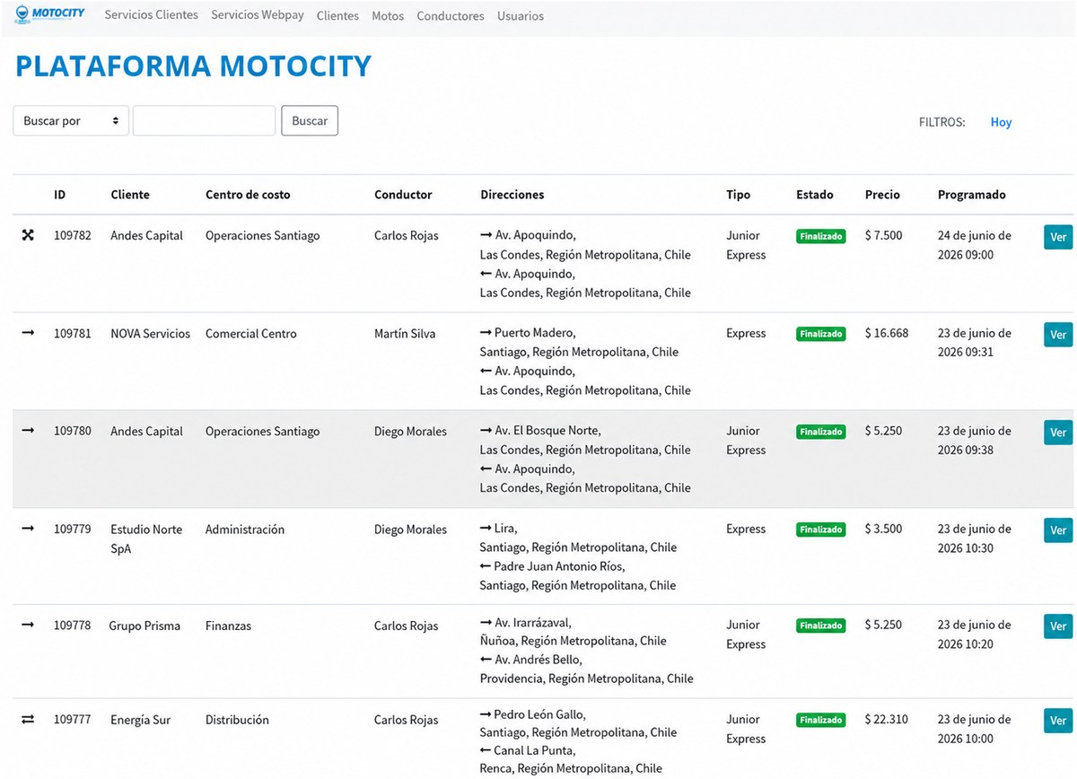Viewport: 1077px width, 779px height.
Task: Click cost center Administración
Action: [245, 529]
